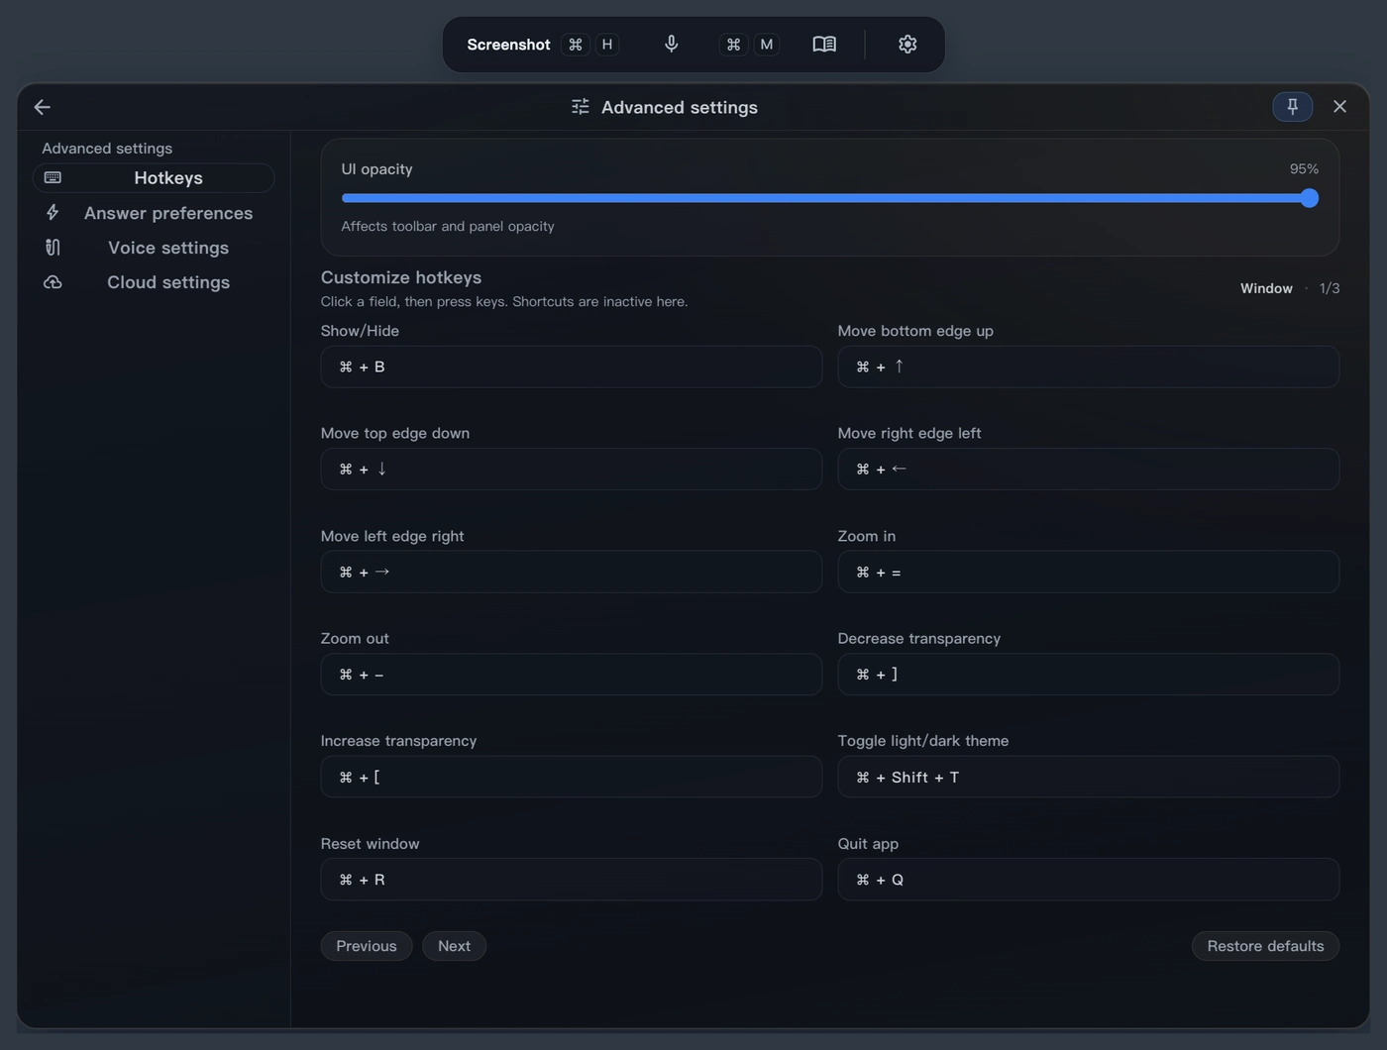Click the Zoom in hotkey field
The width and height of the screenshot is (1387, 1050).
(x=1089, y=572)
